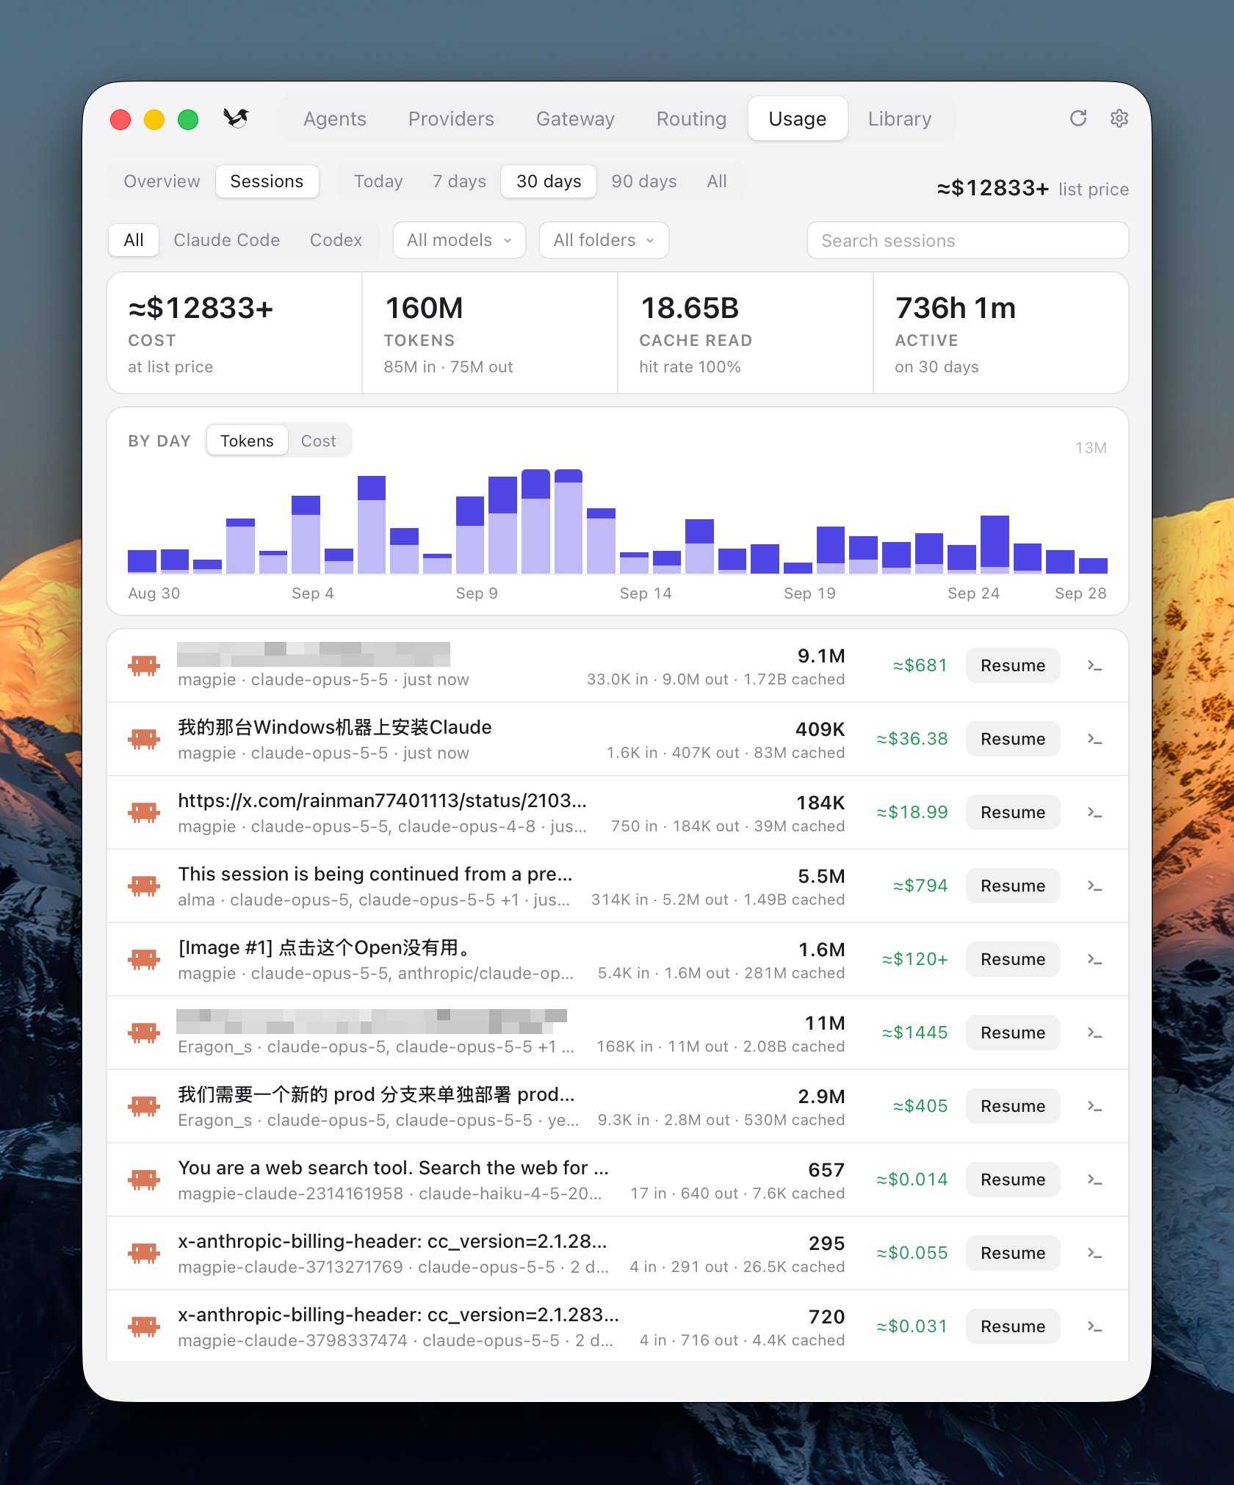1234x1485 pixels.
Task: Click Claude icon on the web search tool session
Action: click(x=144, y=1179)
